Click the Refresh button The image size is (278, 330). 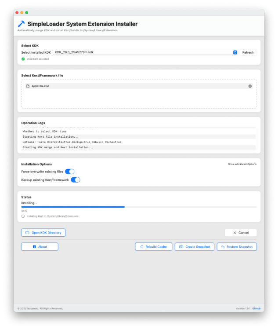tap(248, 52)
